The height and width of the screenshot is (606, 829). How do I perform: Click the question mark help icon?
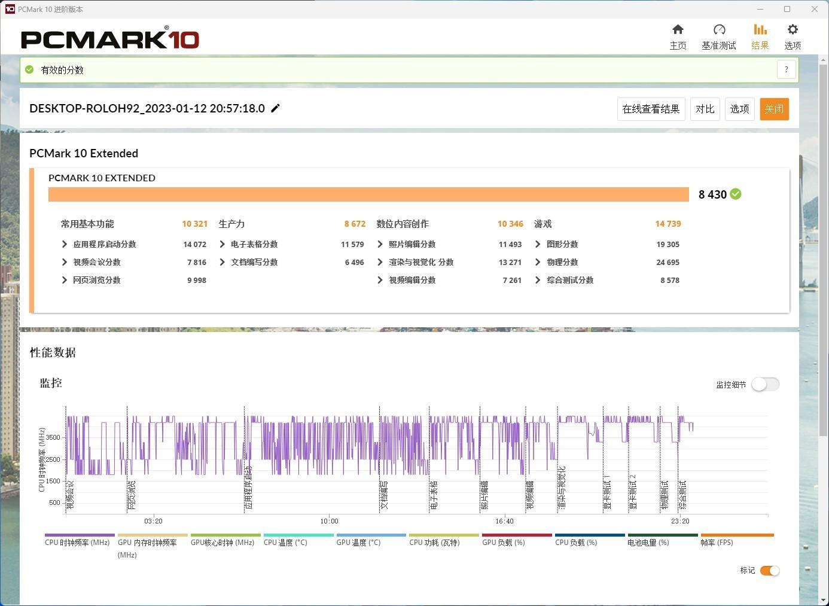787,69
